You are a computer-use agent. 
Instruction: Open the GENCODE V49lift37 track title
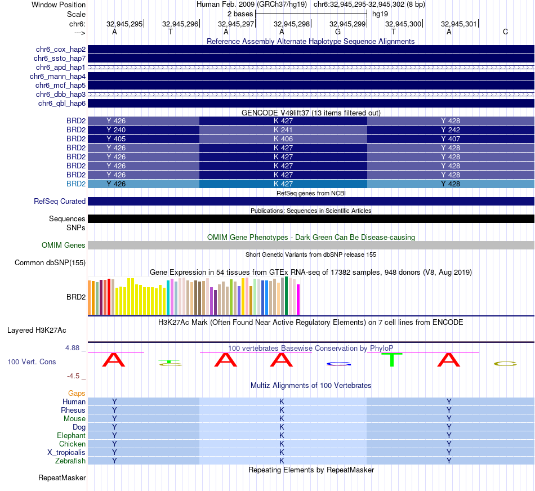311,113
